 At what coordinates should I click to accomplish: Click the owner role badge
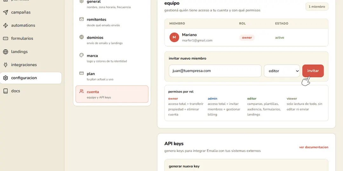click(x=247, y=37)
